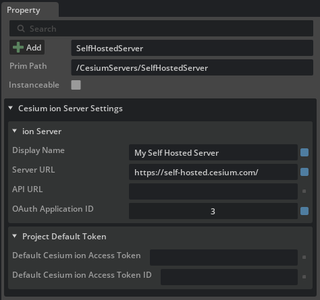
Task: Collapse the ion Server subsection
Action: (x=15, y=131)
